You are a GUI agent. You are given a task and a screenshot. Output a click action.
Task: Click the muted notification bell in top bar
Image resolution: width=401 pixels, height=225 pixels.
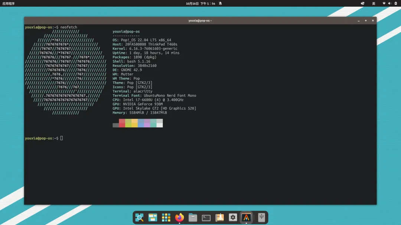point(220,3)
